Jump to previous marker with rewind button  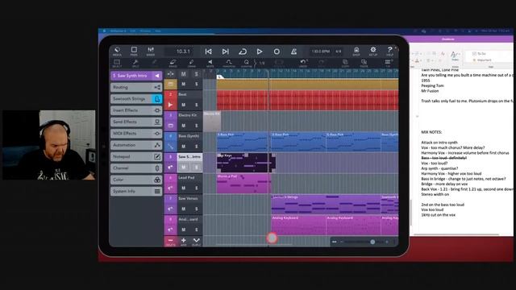click(x=208, y=52)
